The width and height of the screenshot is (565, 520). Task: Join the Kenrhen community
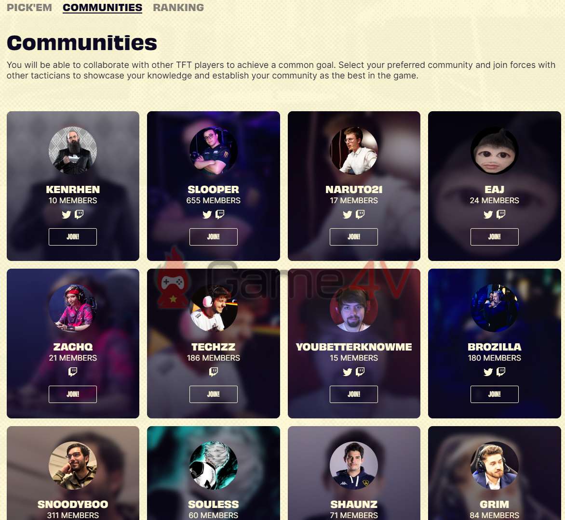pyautogui.click(x=73, y=237)
